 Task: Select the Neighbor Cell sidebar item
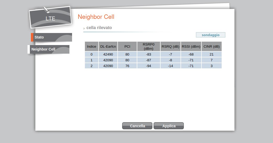[x=49, y=49]
